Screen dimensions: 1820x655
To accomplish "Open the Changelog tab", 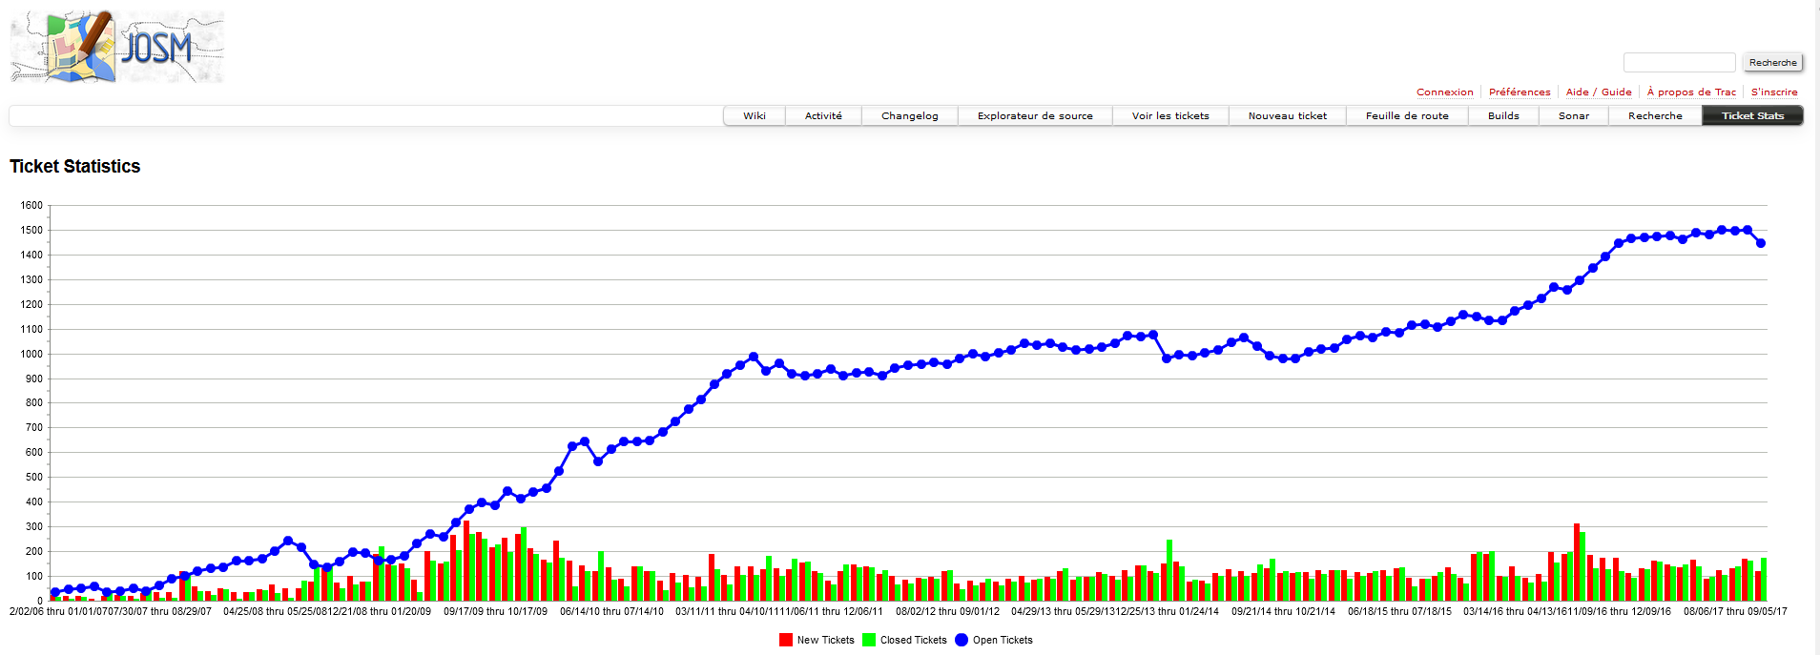I will [909, 116].
